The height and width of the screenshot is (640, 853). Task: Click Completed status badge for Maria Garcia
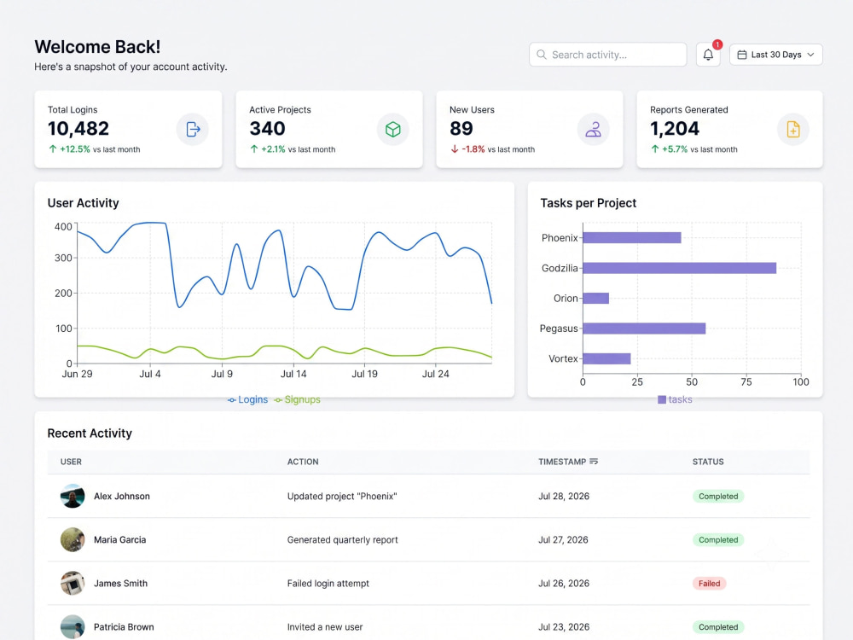(718, 539)
